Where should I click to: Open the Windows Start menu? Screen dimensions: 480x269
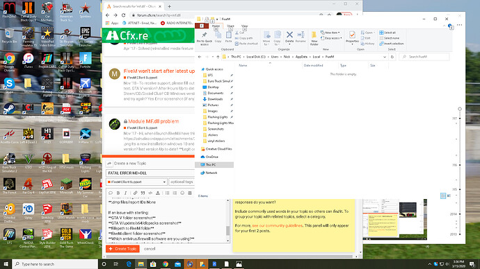point(6,264)
